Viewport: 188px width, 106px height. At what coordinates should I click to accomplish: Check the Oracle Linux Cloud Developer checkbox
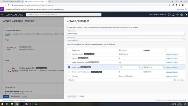pos(69,72)
